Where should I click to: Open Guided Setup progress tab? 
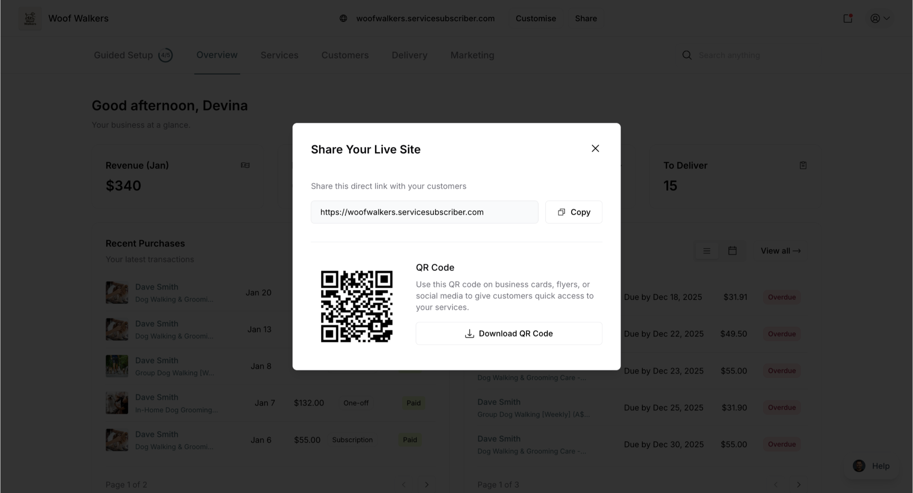[133, 55]
